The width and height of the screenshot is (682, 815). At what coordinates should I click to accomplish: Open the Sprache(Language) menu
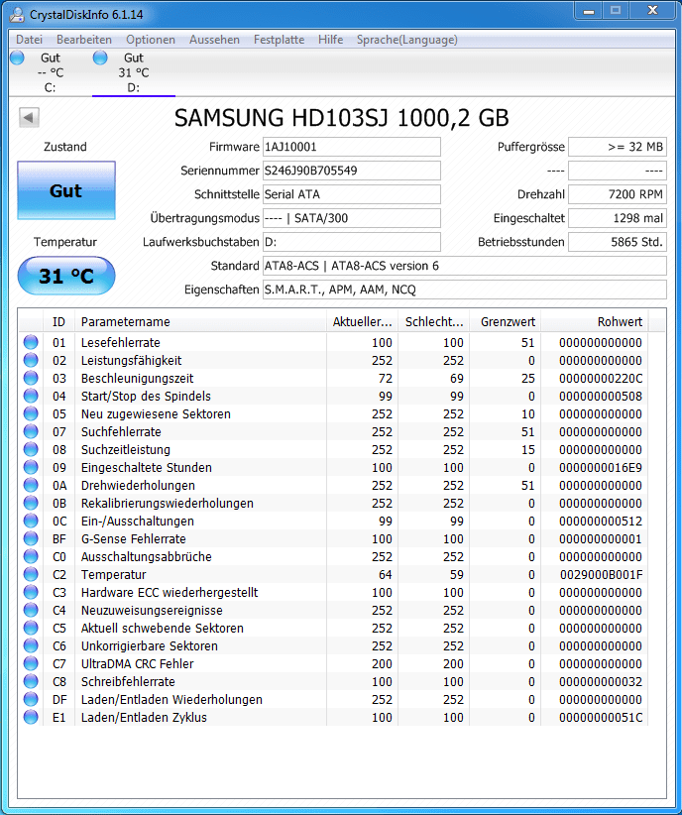(407, 40)
